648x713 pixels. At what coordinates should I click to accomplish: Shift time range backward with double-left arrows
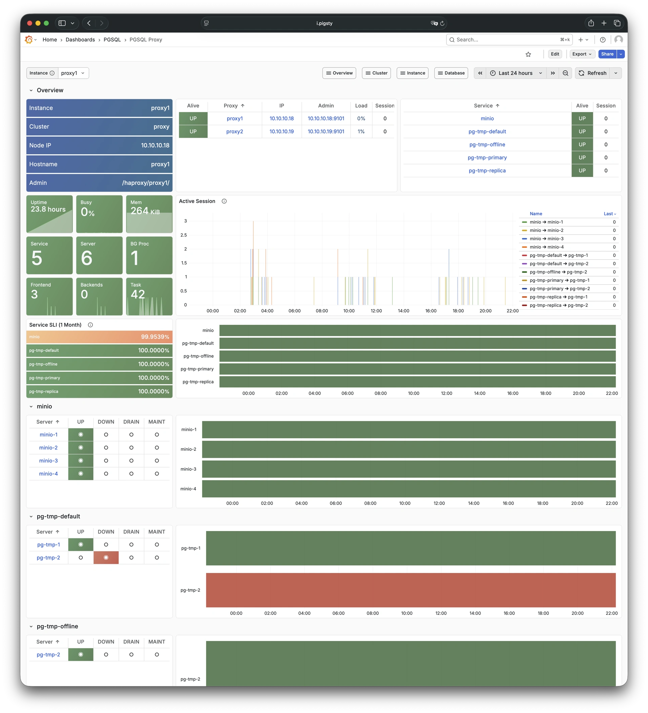(x=480, y=73)
